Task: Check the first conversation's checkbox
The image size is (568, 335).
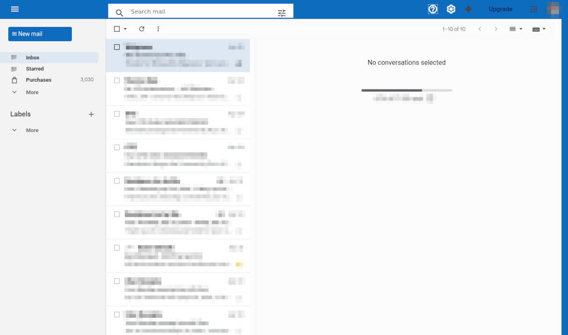Action: click(117, 47)
